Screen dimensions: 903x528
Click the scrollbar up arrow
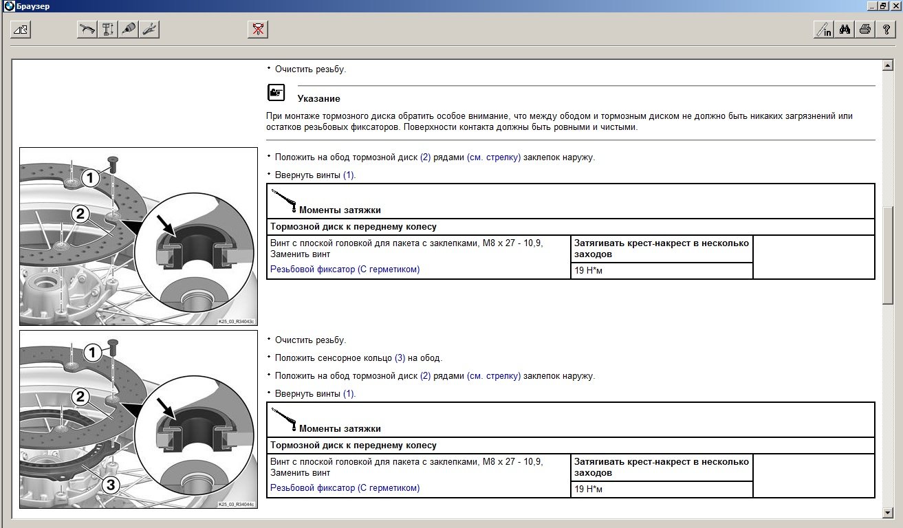click(887, 65)
